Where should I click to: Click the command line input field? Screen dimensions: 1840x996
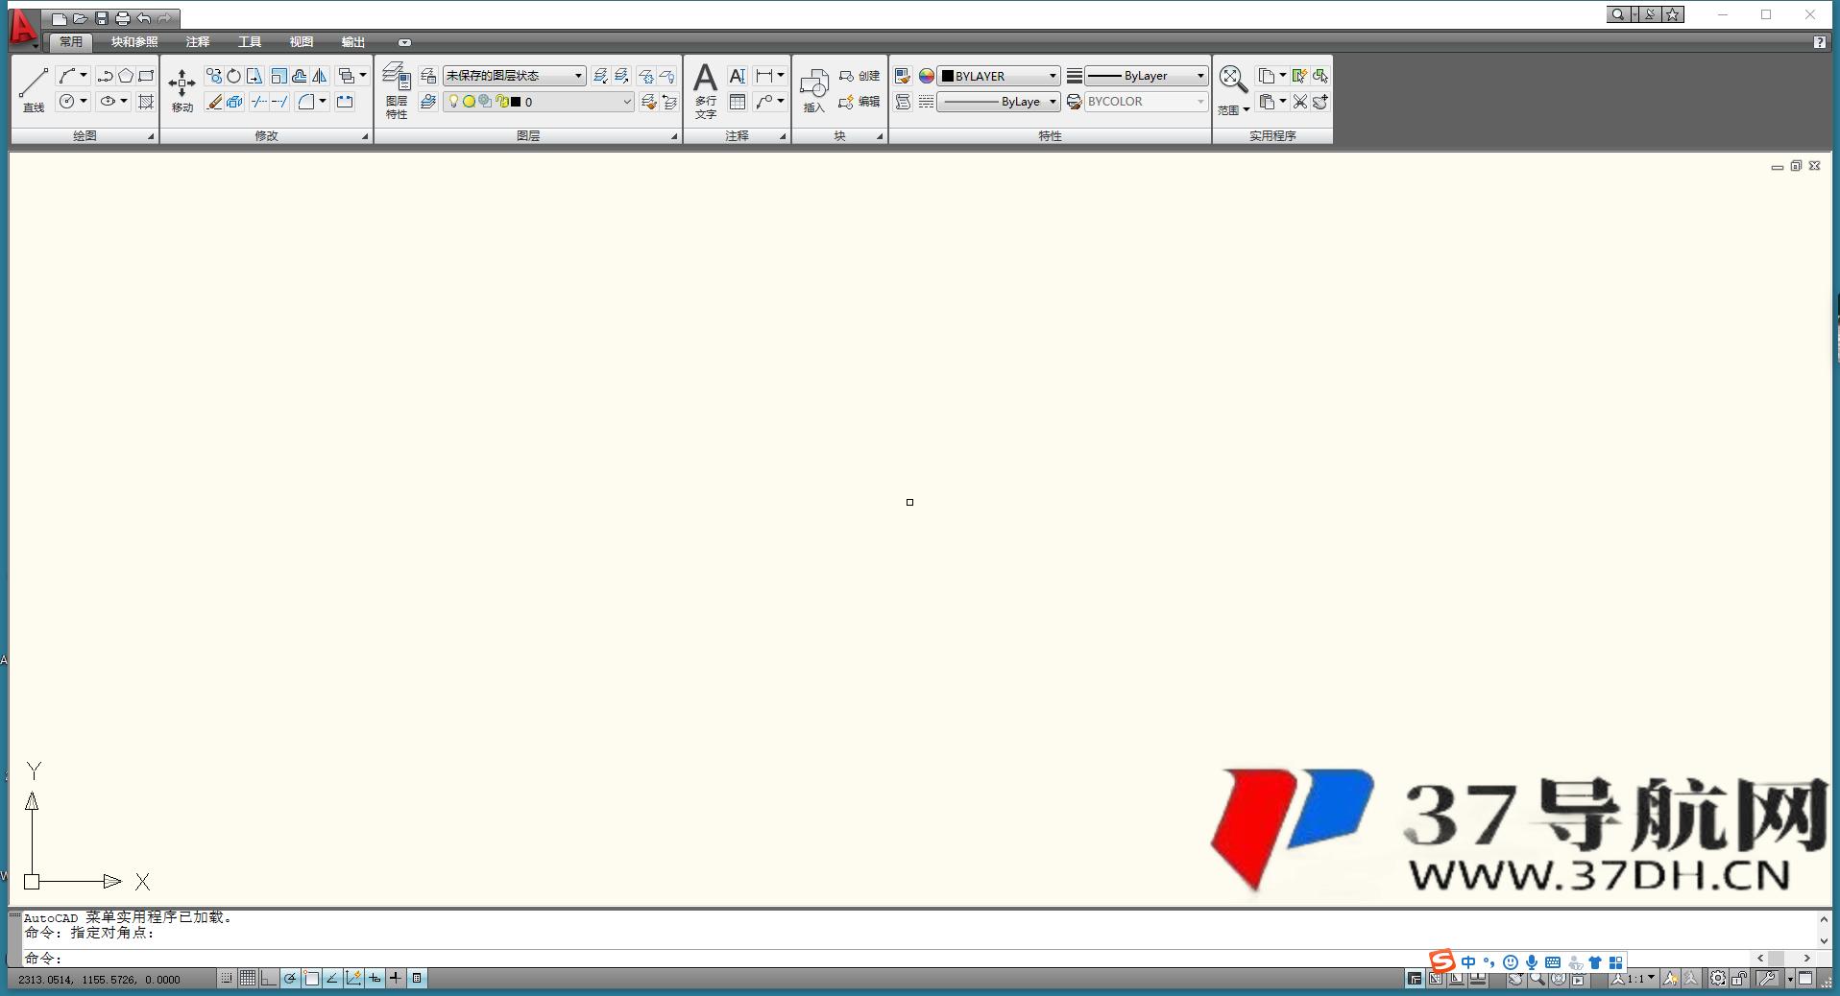[672, 958]
